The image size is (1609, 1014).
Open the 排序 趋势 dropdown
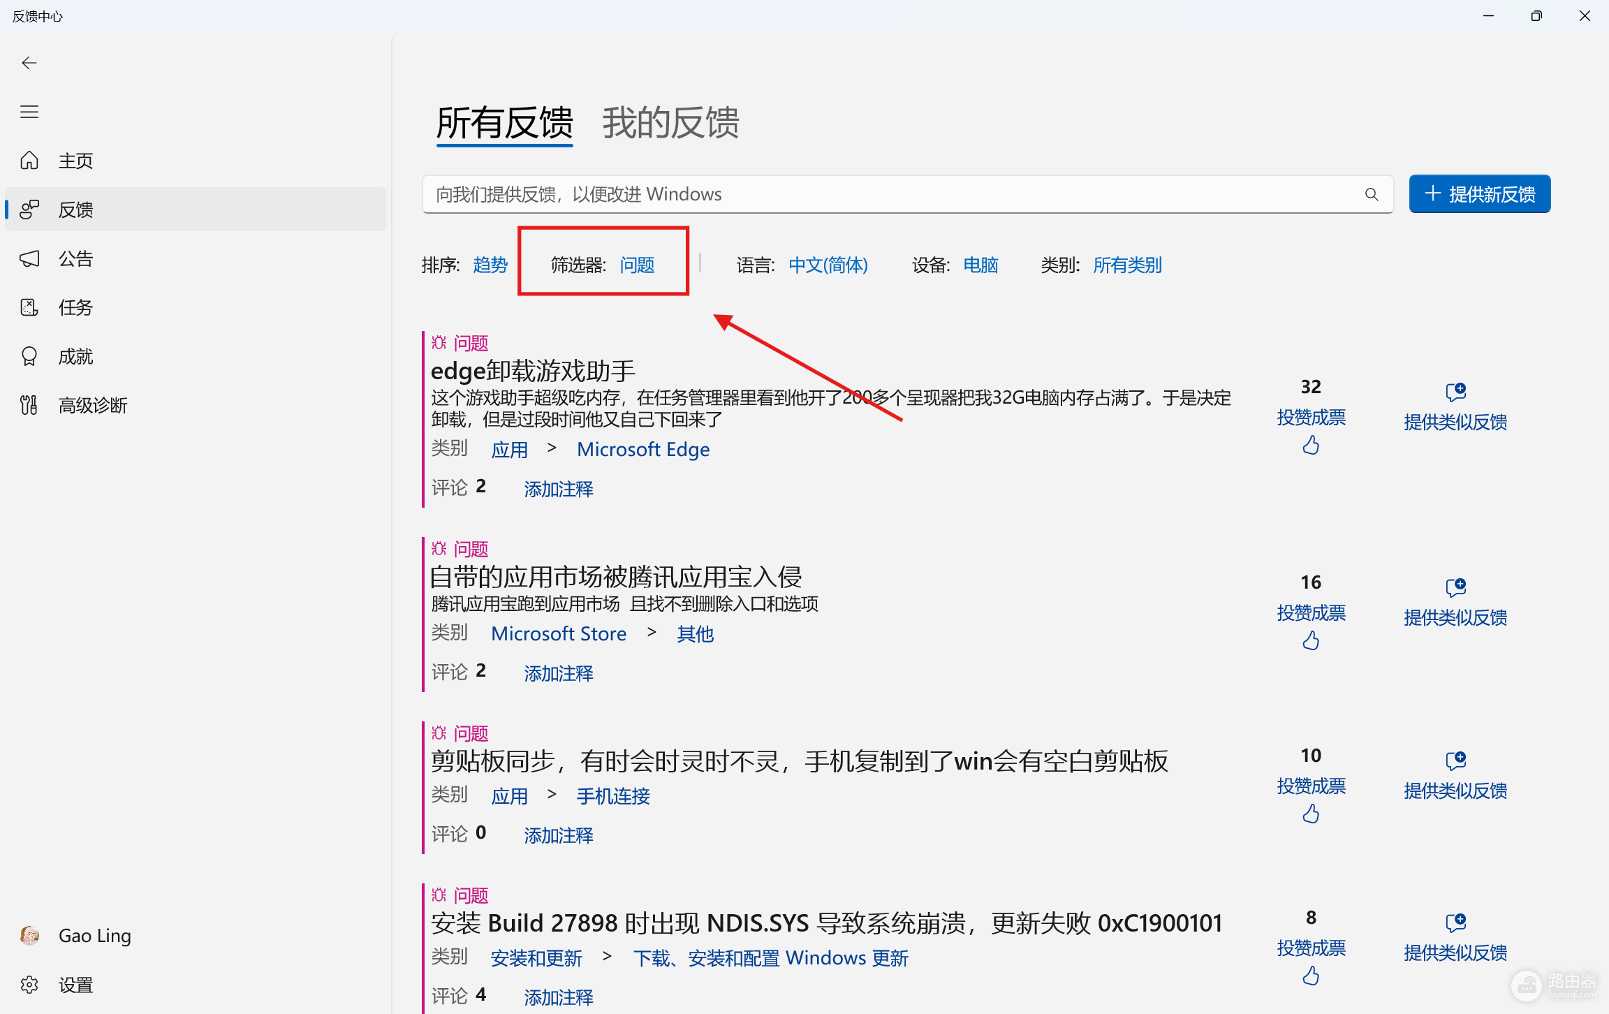(490, 265)
